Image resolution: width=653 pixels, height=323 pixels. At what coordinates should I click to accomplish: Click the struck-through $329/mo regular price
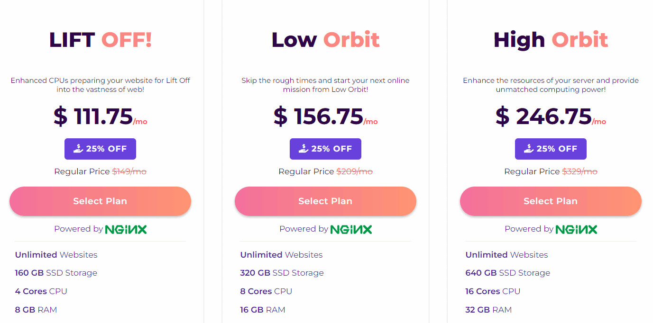(x=579, y=171)
